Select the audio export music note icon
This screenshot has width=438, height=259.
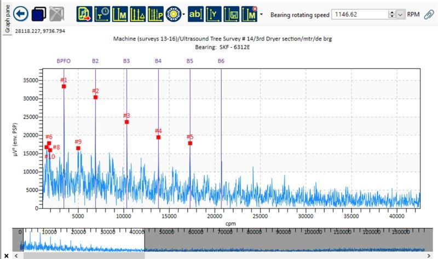(84, 14)
